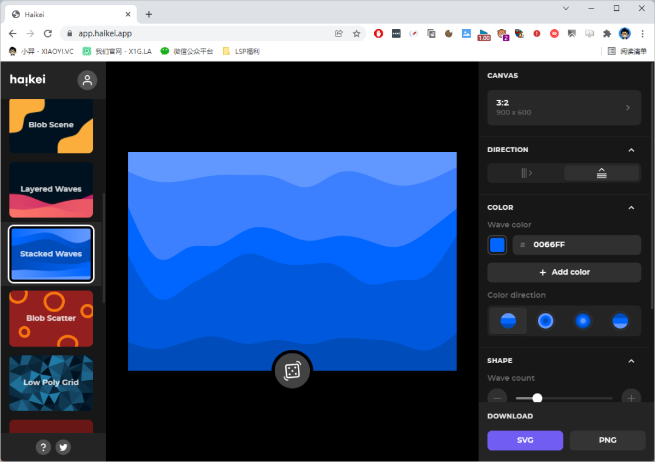655x462 pixels.
Task: Choose the second color direction option
Action: [x=545, y=321]
